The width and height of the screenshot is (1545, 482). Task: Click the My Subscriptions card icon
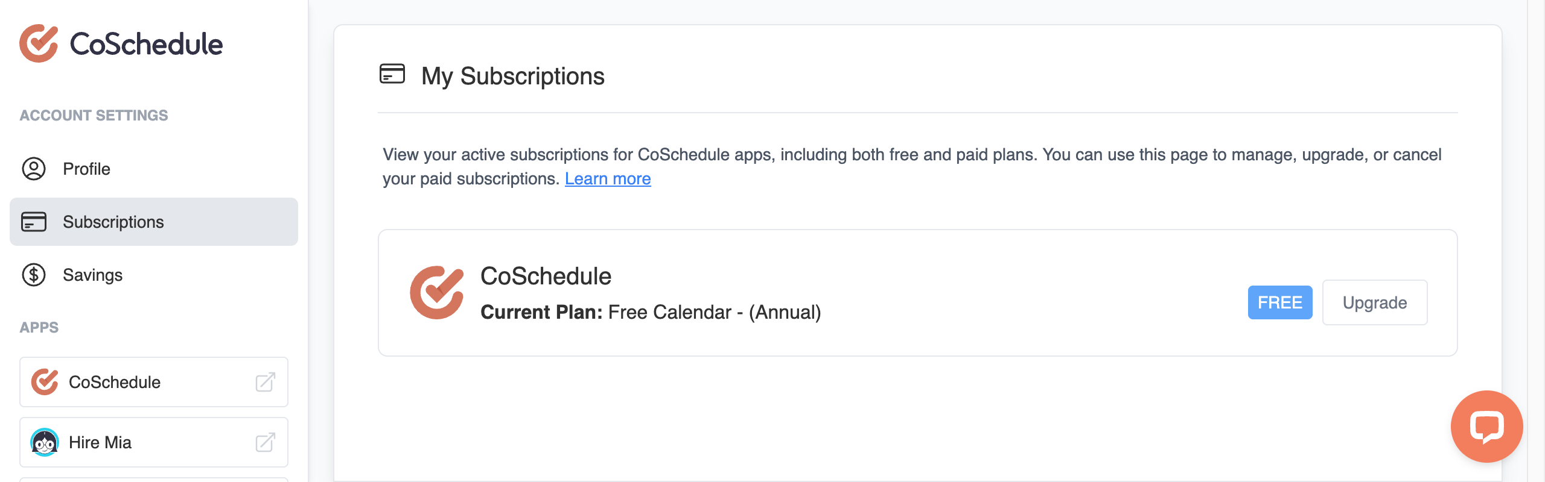391,75
